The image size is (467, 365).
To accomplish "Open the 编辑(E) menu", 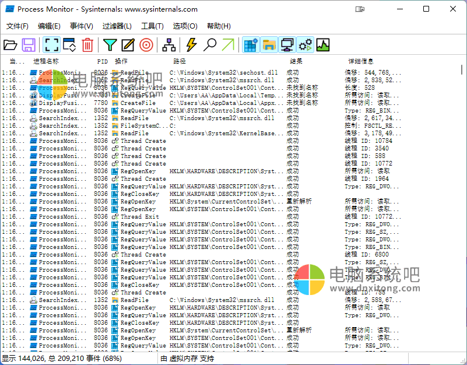I will 49,26.
